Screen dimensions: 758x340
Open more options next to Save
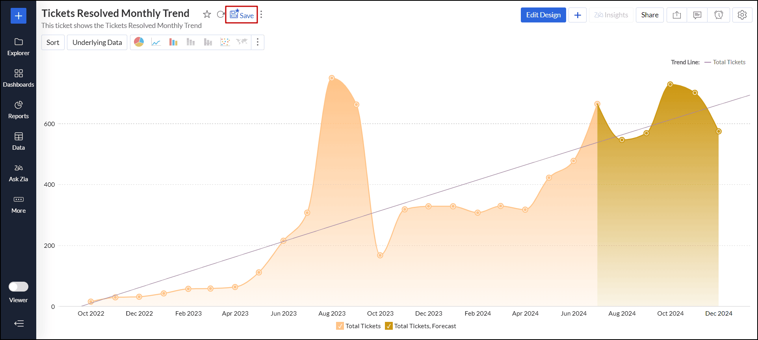click(x=261, y=15)
